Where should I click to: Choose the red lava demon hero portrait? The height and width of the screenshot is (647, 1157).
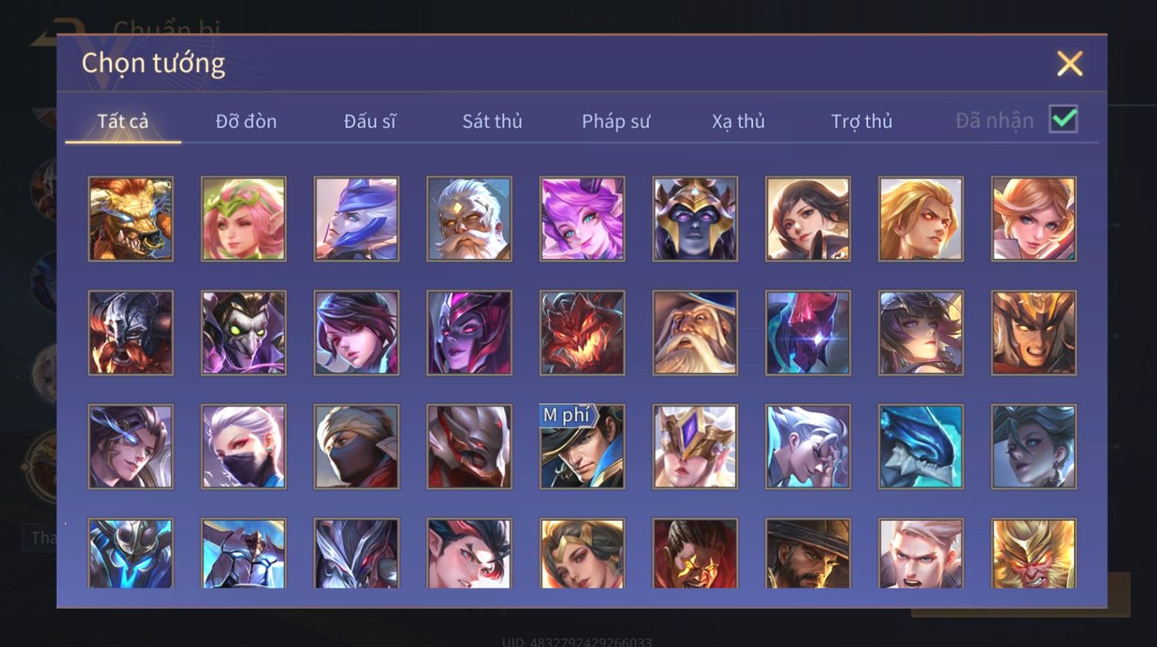(582, 333)
